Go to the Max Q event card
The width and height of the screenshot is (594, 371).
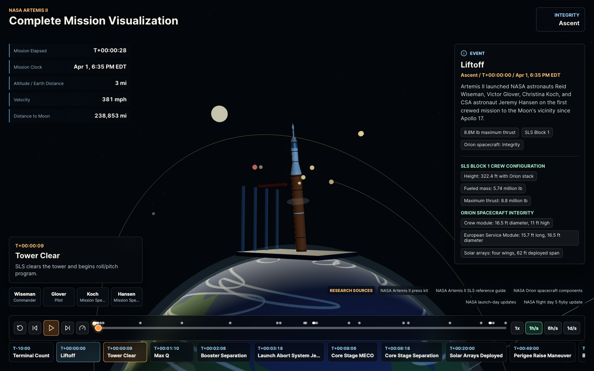pyautogui.click(x=172, y=352)
